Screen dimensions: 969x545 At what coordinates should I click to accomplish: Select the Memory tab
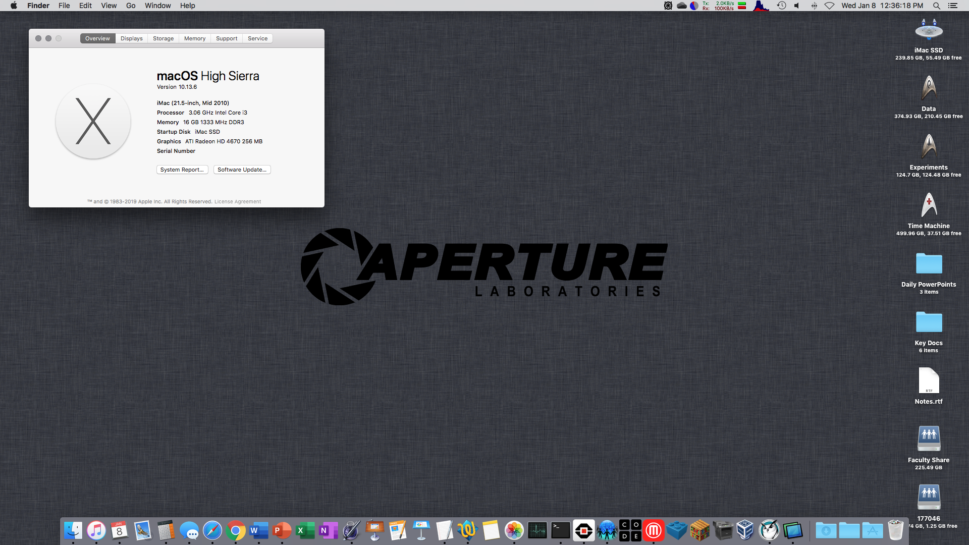click(194, 38)
